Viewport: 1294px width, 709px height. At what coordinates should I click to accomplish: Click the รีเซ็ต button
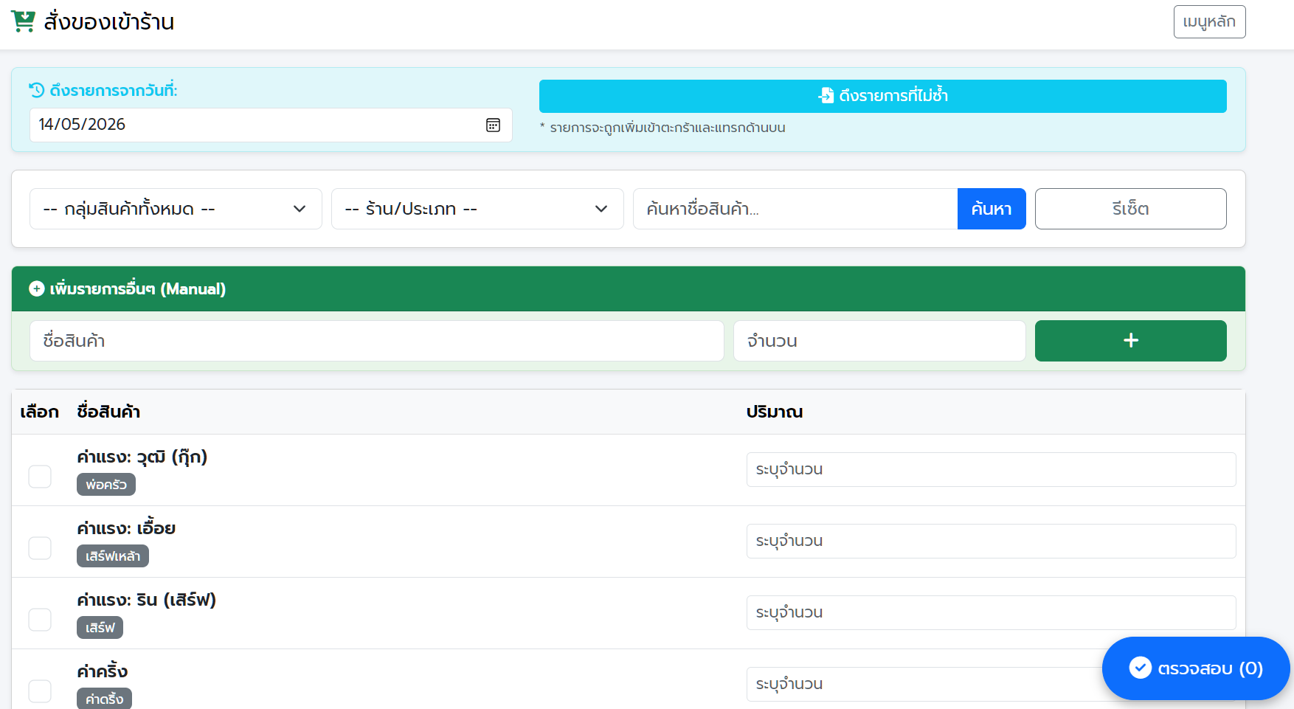1130,209
